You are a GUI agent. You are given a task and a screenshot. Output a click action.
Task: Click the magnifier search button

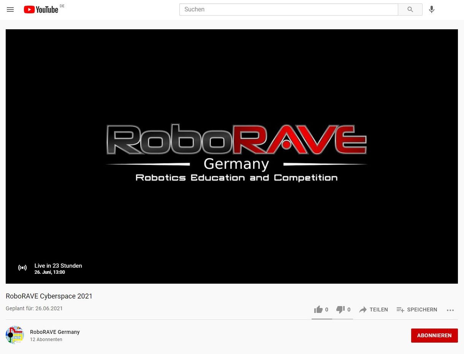(x=410, y=10)
